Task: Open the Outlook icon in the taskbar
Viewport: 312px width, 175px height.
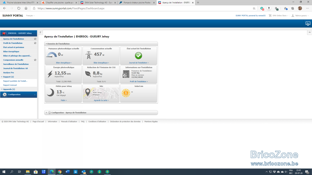Action: click(83, 172)
